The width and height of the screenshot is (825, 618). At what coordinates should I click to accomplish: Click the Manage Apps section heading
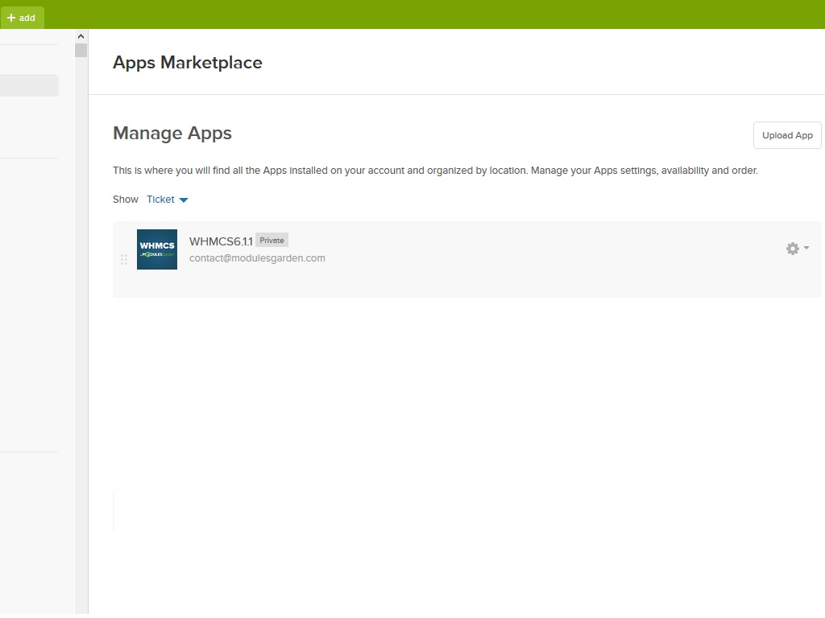coord(172,134)
